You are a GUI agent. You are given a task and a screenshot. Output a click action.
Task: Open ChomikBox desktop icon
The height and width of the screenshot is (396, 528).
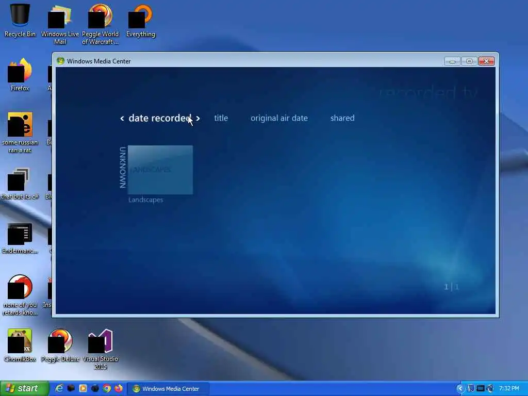pyautogui.click(x=20, y=345)
